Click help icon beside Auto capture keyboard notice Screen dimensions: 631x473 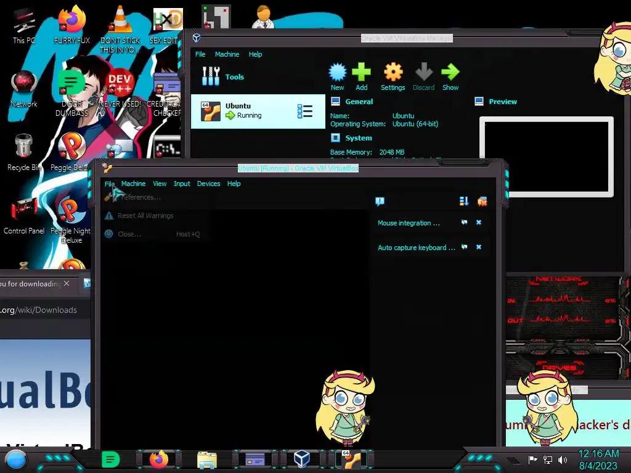click(x=465, y=247)
